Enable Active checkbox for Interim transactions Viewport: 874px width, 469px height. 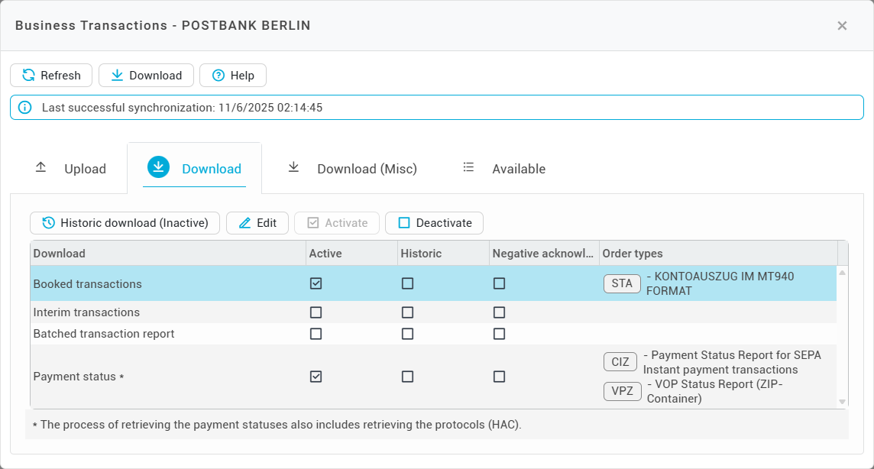pyautogui.click(x=316, y=312)
